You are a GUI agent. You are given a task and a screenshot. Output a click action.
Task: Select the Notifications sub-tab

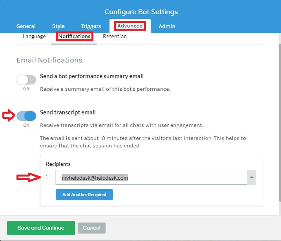[x=75, y=37]
